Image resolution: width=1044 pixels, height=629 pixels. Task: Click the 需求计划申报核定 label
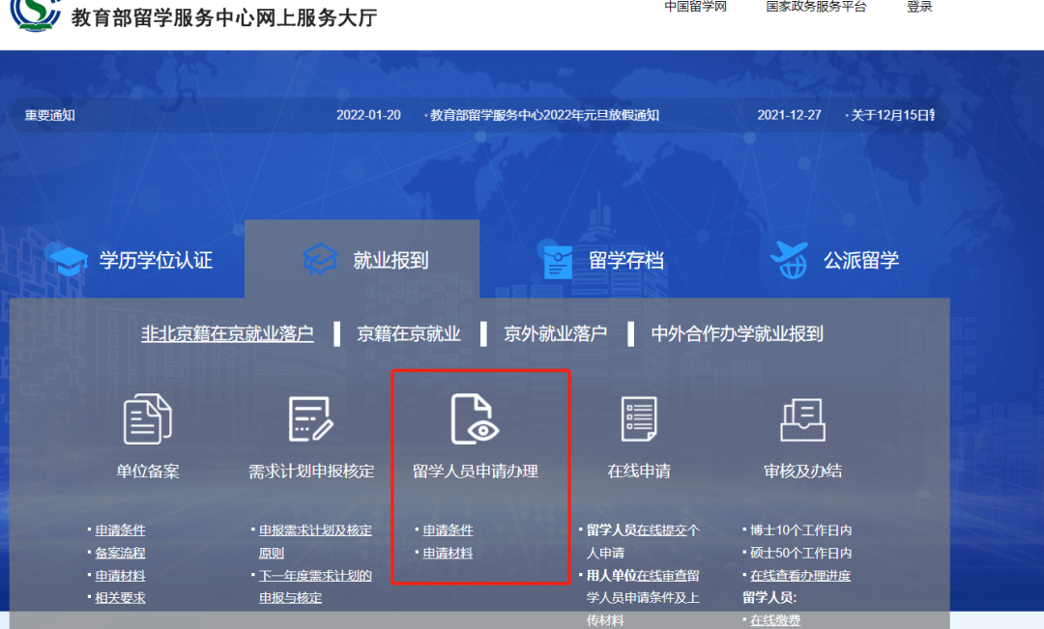311,472
